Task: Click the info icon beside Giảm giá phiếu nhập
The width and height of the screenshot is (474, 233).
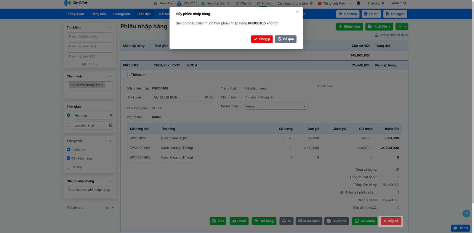Action: click(x=342, y=192)
